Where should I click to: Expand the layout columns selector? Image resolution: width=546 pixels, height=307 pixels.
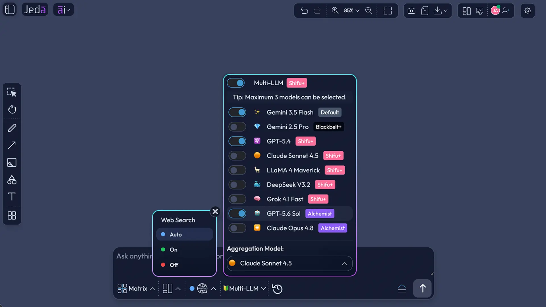[171, 289]
